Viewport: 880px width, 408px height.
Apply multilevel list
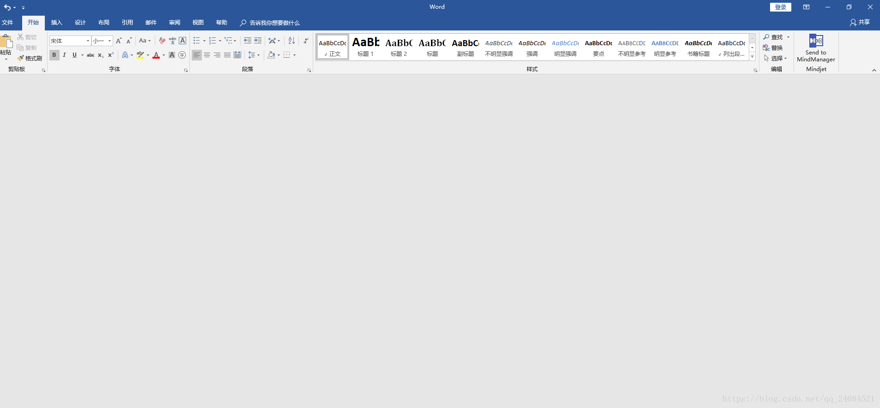pos(228,41)
